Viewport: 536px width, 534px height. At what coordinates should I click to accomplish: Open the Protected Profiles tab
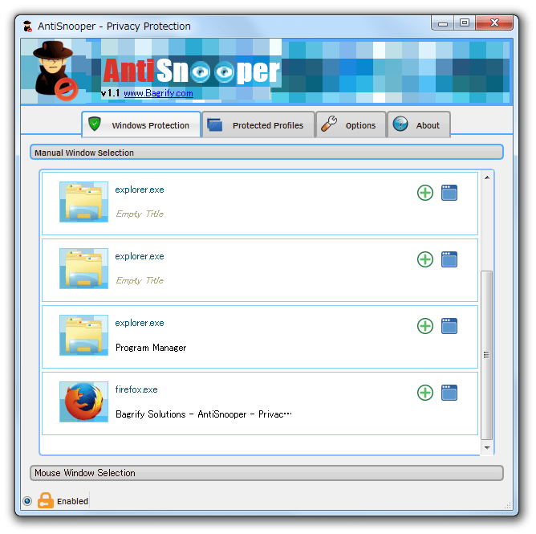click(x=258, y=124)
